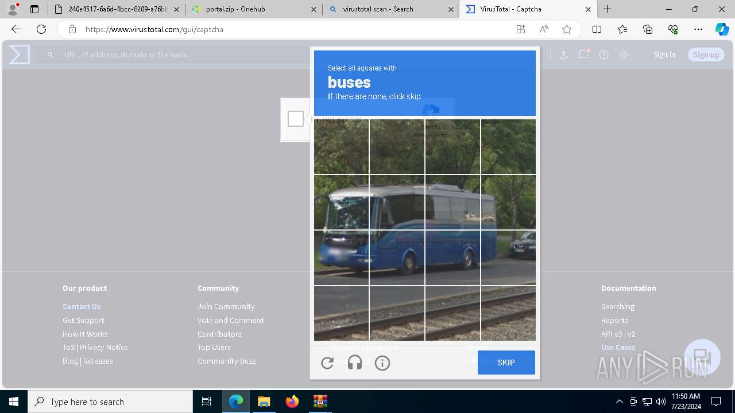The height and width of the screenshot is (413, 735).
Task: Open Top Users footer link
Action: (x=214, y=347)
